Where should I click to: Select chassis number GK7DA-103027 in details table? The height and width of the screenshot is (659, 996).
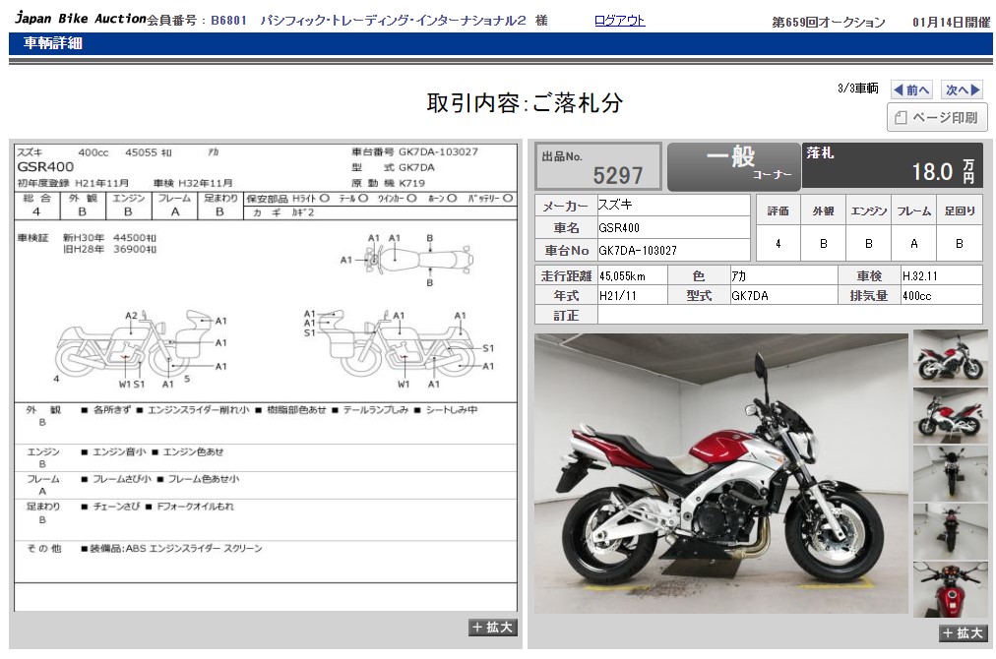pos(638,251)
